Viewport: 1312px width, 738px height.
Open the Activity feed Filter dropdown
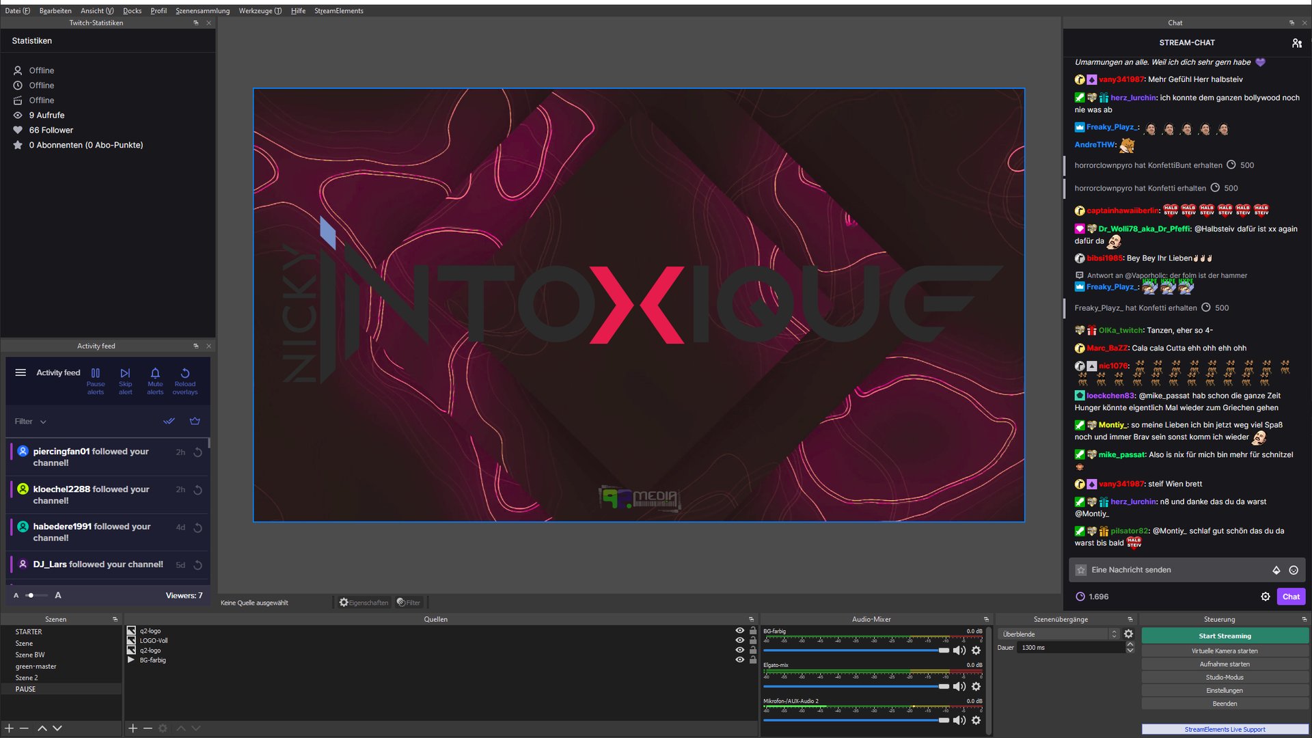[x=31, y=422]
